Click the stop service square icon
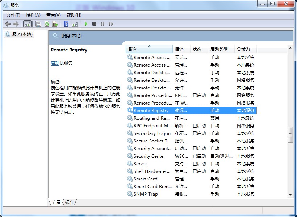297x217 pixels. click(94, 24)
